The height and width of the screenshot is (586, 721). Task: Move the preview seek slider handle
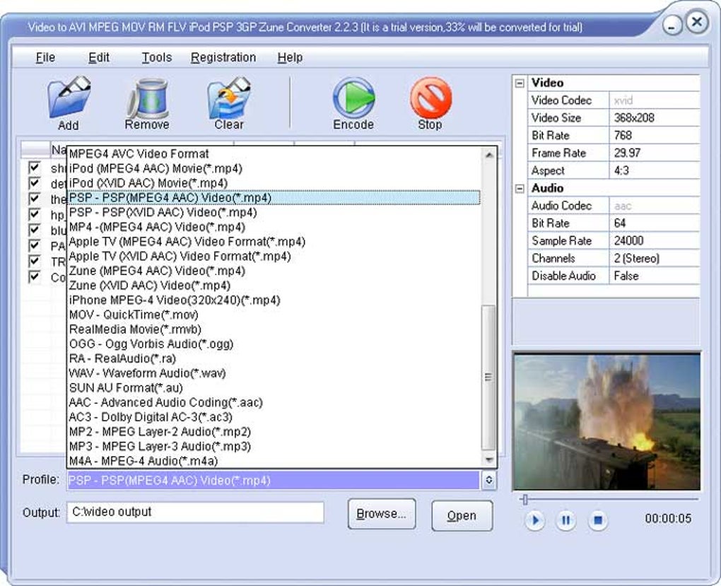(525, 499)
